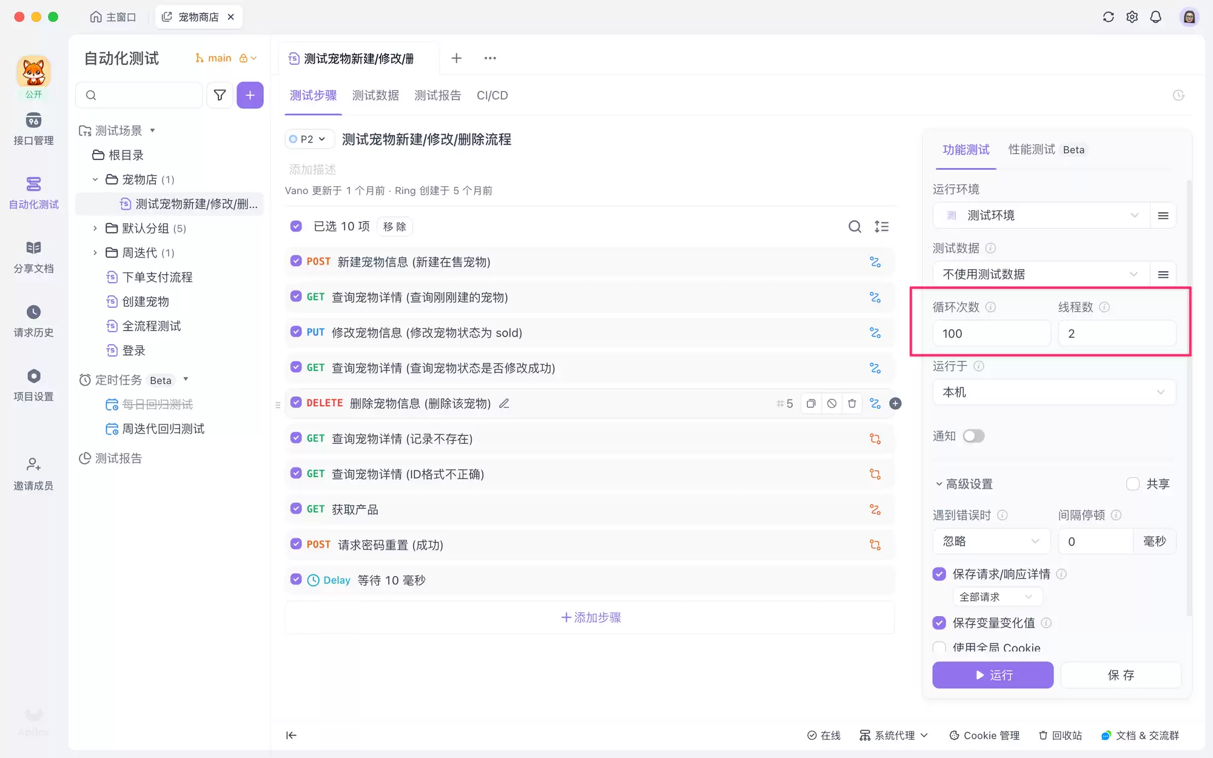The height and width of the screenshot is (758, 1213).
Task: Collapse the 宠物店 folder
Action: click(x=95, y=179)
